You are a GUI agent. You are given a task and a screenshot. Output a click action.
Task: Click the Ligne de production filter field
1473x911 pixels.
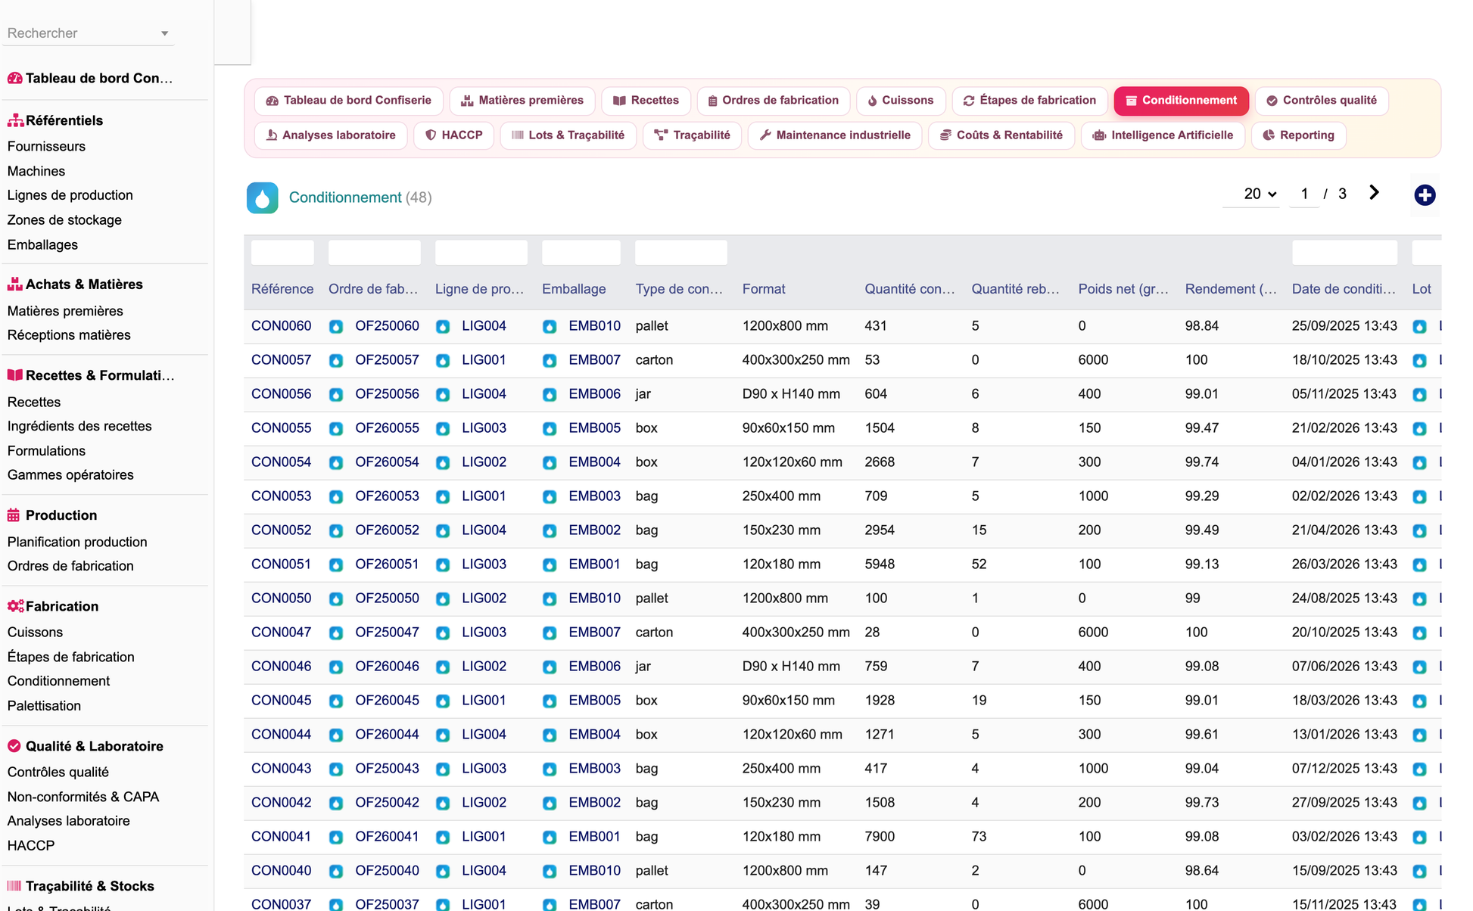(x=481, y=253)
